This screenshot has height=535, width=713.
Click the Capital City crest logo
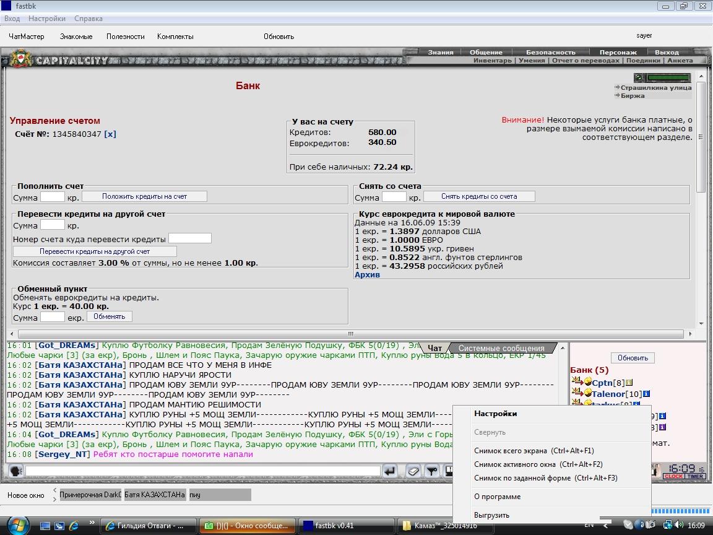(20, 59)
